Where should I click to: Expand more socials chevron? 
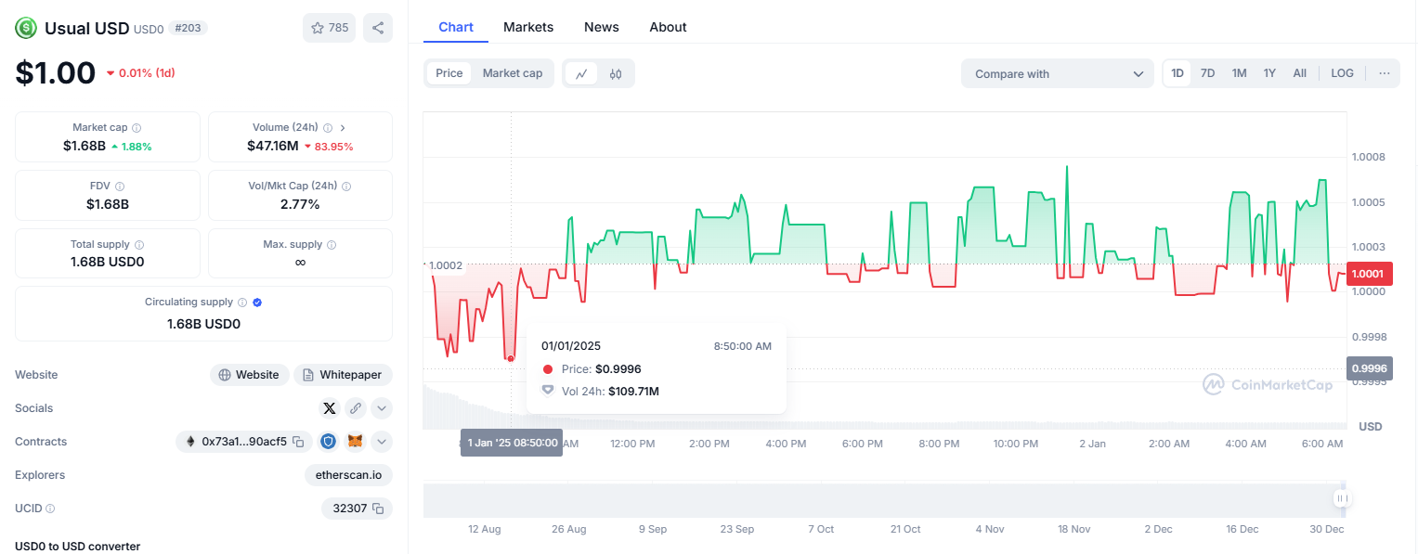pos(382,408)
